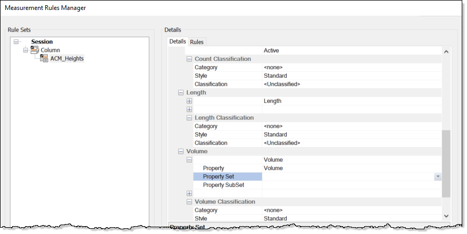Collapse the Volume section
This screenshot has width=467, height=234.
[x=181, y=152]
